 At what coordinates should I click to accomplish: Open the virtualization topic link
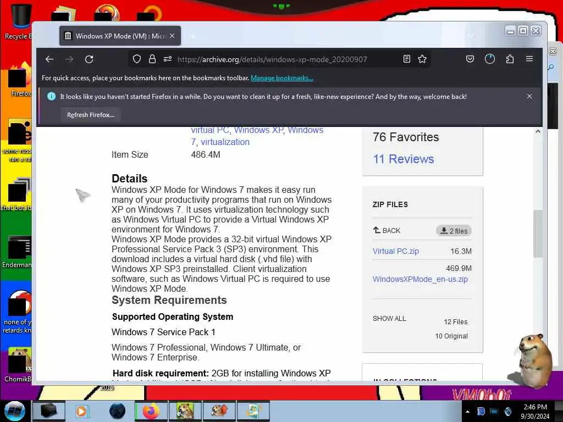(225, 142)
